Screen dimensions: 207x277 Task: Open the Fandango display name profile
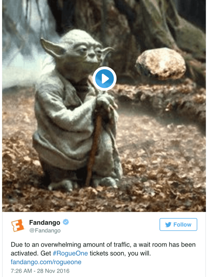45,222
